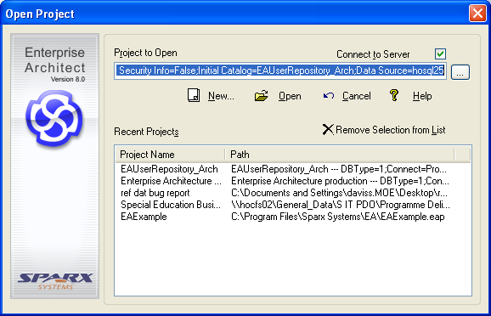This screenshot has width=491, height=316.
Task: Click the X icon beside Remove Selection
Action: [x=328, y=129]
